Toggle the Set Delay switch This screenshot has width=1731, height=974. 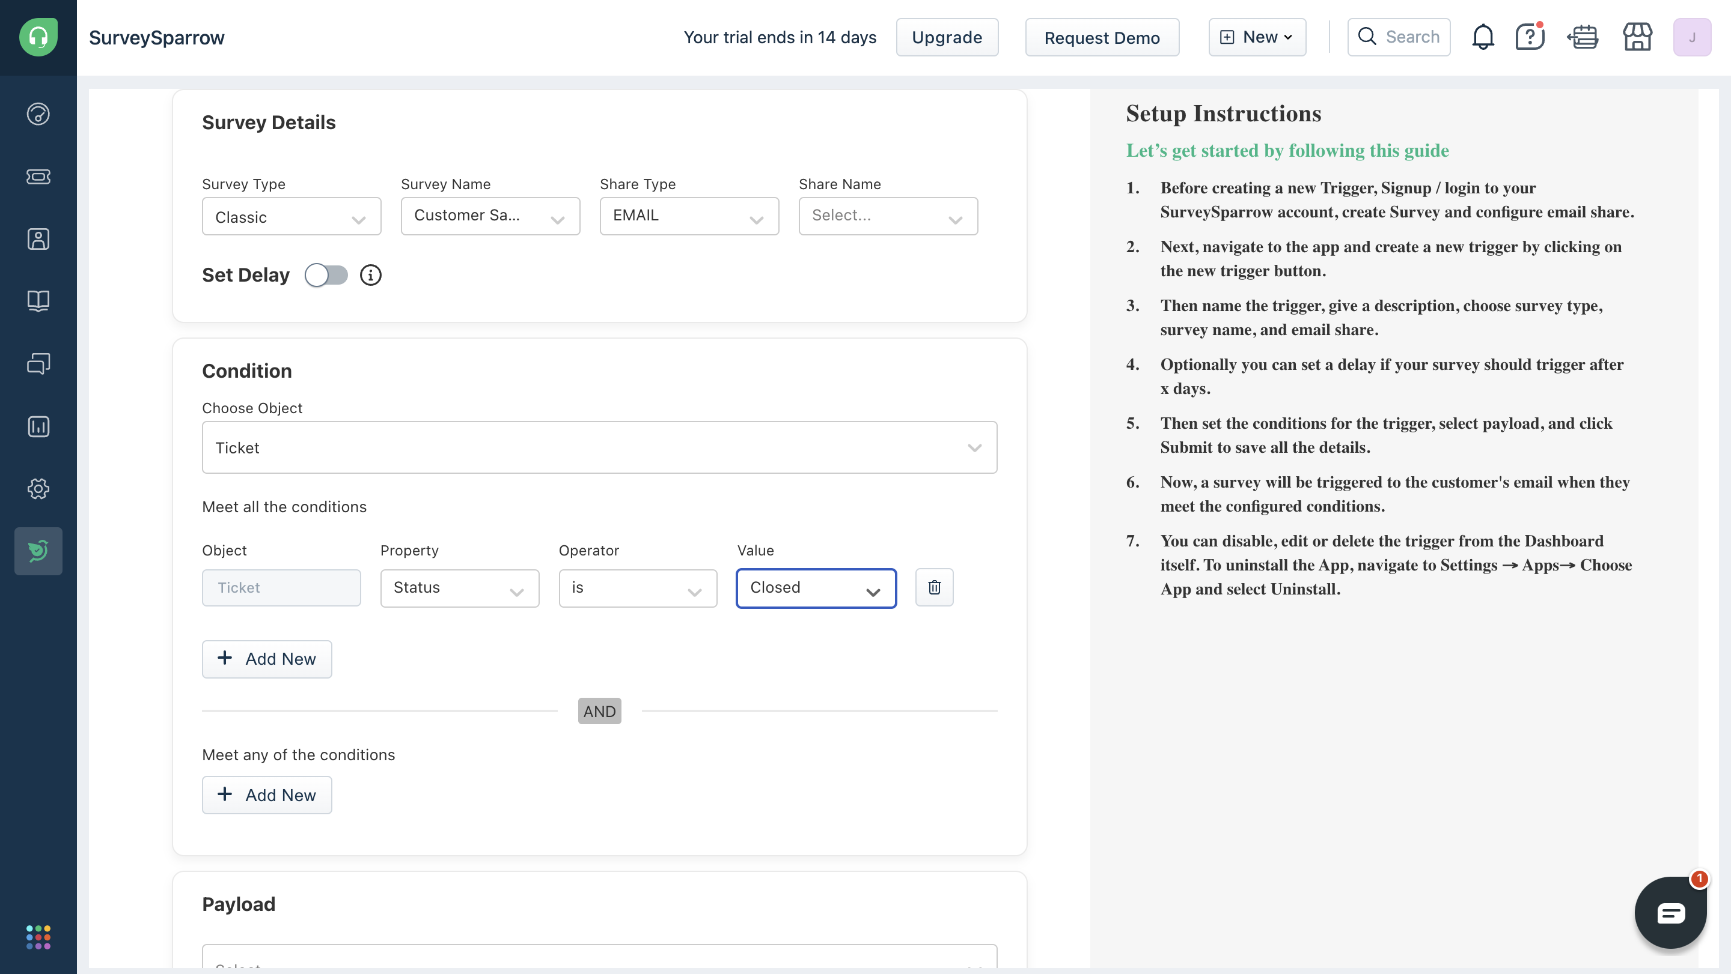pyautogui.click(x=326, y=275)
